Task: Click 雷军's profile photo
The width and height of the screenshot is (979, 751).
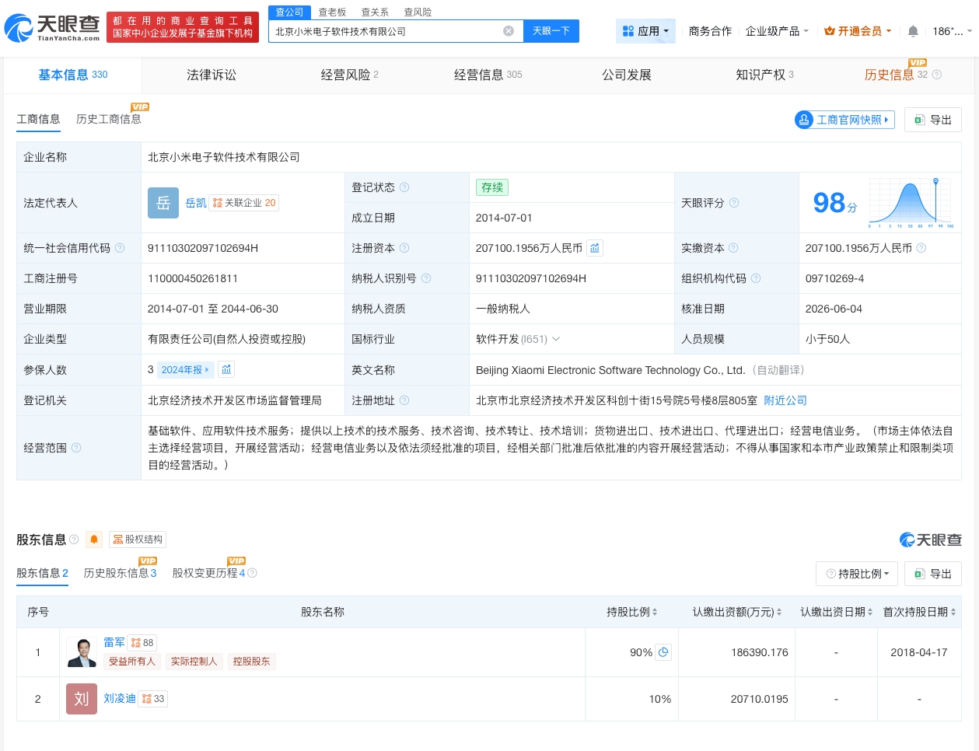Action: [x=82, y=652]
